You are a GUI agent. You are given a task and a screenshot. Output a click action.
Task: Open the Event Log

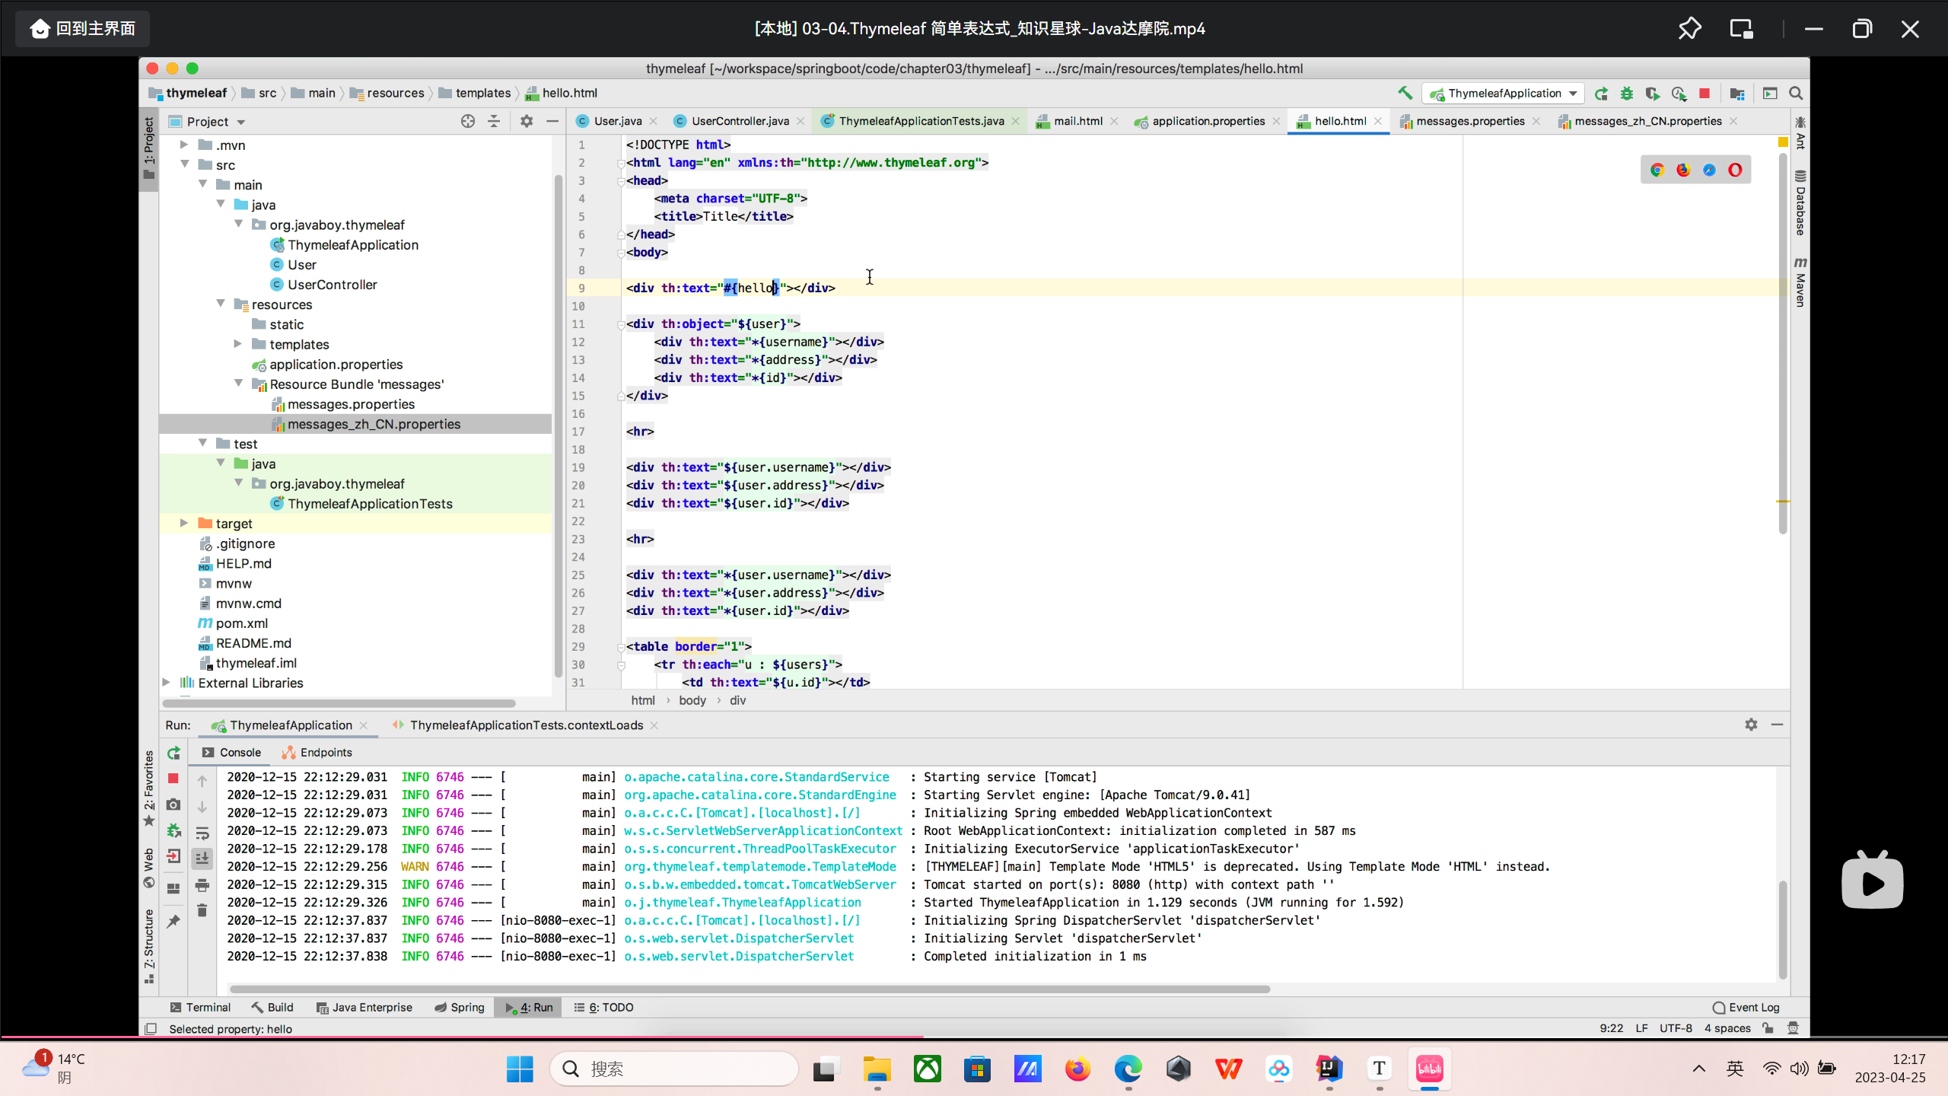1746,1007
